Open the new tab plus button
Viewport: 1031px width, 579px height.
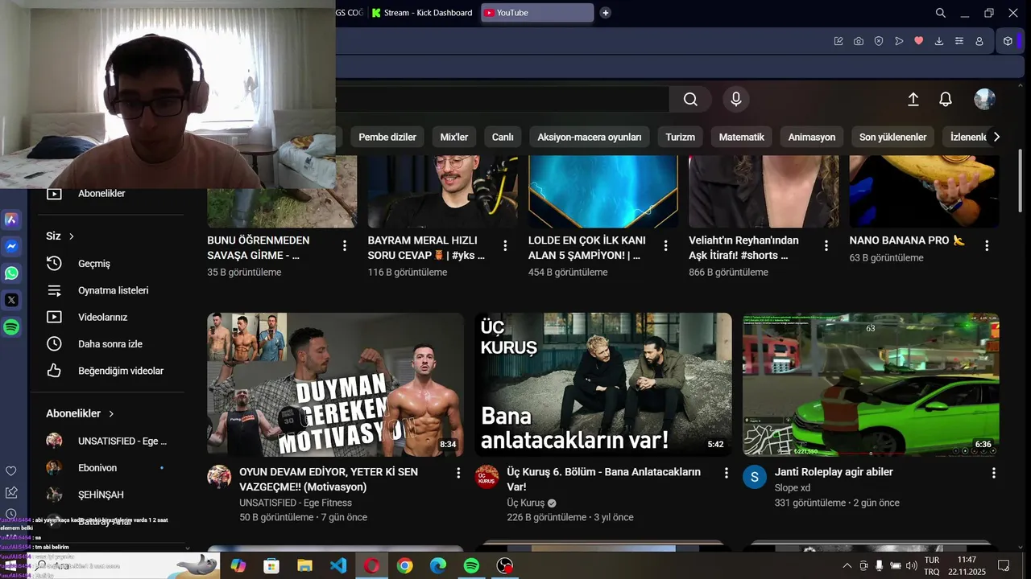[606, 13]
